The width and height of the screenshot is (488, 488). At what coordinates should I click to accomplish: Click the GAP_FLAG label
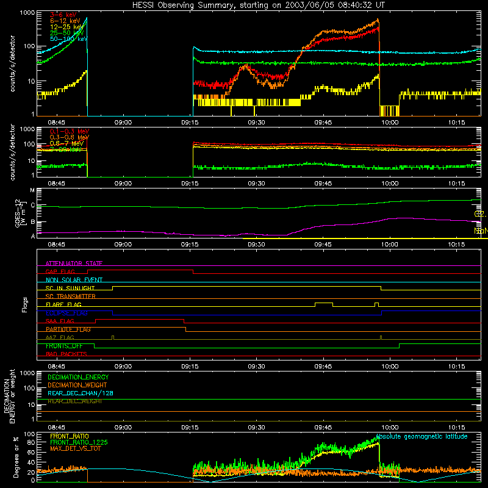tap(60, 271)
